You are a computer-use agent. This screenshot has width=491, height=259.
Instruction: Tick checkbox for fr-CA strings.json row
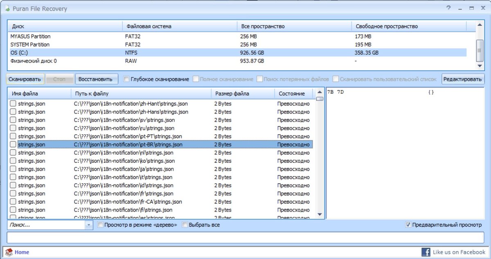coord(13,202)
